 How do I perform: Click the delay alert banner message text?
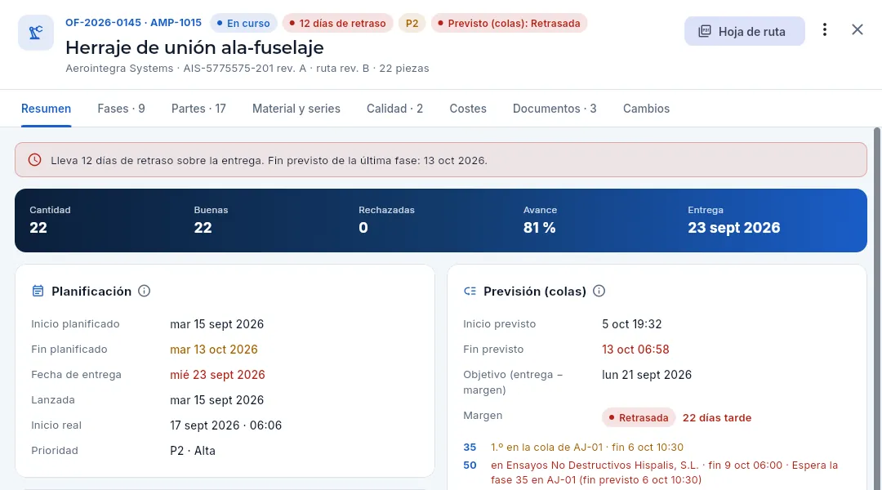point(269,160)
